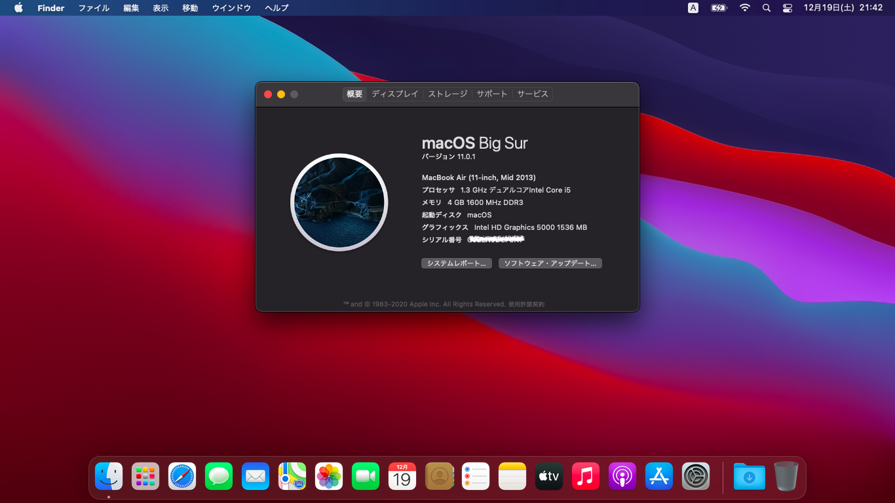This screenshot has width=895, height=503.
Task: Launch Safari from the Dock
Action: [x=182, y=476]
